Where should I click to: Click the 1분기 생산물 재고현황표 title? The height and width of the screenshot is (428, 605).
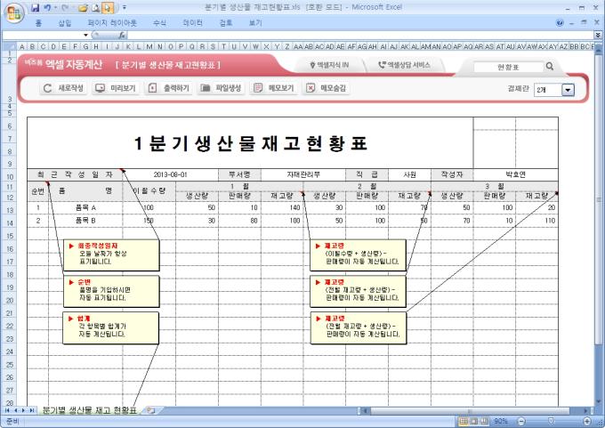(x=250, y=143)
